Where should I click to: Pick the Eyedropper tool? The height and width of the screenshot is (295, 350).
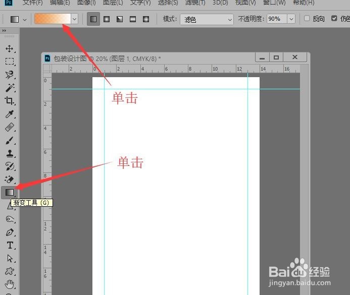(x=10, y=114)
